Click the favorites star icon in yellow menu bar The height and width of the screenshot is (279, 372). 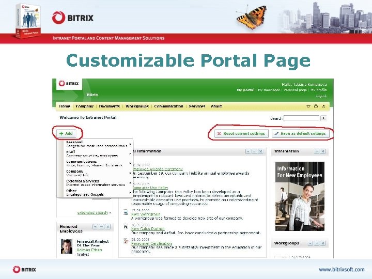[308, 106]
